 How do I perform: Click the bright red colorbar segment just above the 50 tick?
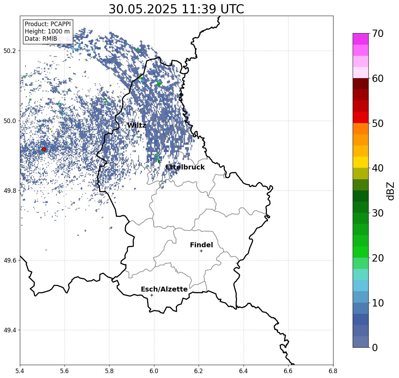coord(361,118)
